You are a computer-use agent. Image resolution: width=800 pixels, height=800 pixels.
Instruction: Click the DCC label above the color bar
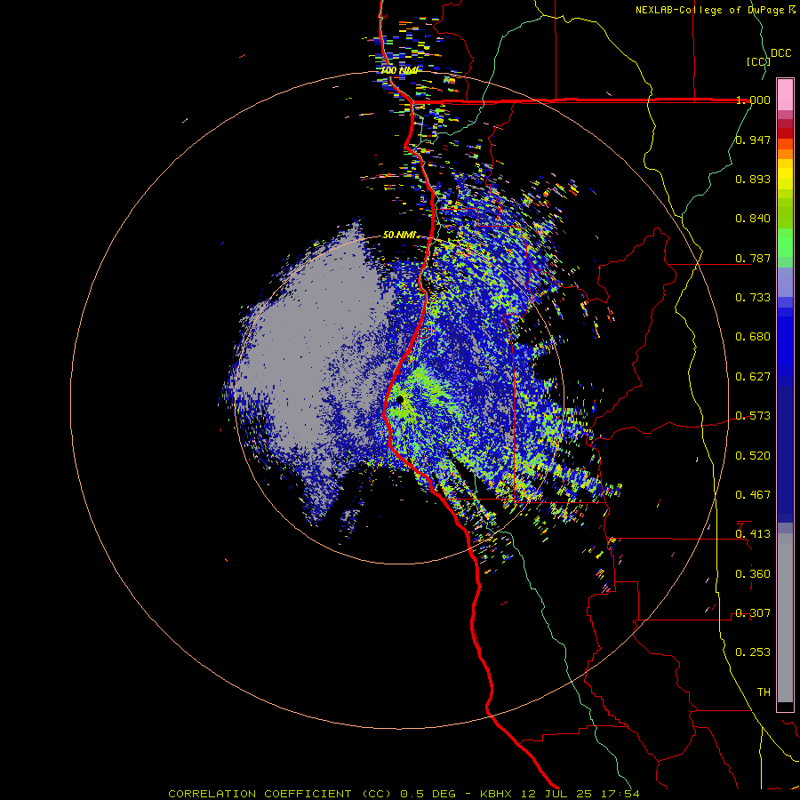780,53
